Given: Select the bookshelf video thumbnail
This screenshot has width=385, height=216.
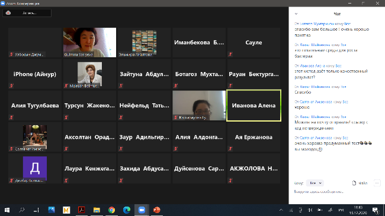Looking at the screenshot, I should pyautogui.click(x=144, y=42).
